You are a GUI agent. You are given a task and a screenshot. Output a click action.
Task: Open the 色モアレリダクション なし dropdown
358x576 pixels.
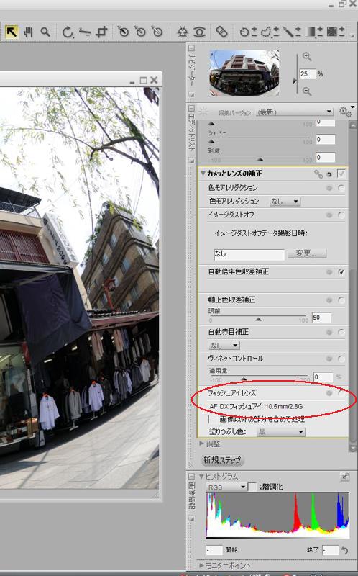(x=285, y=202)
